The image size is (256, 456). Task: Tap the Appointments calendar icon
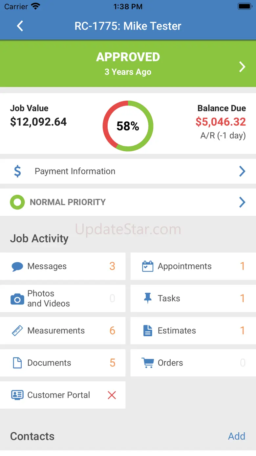pos(148,266)
